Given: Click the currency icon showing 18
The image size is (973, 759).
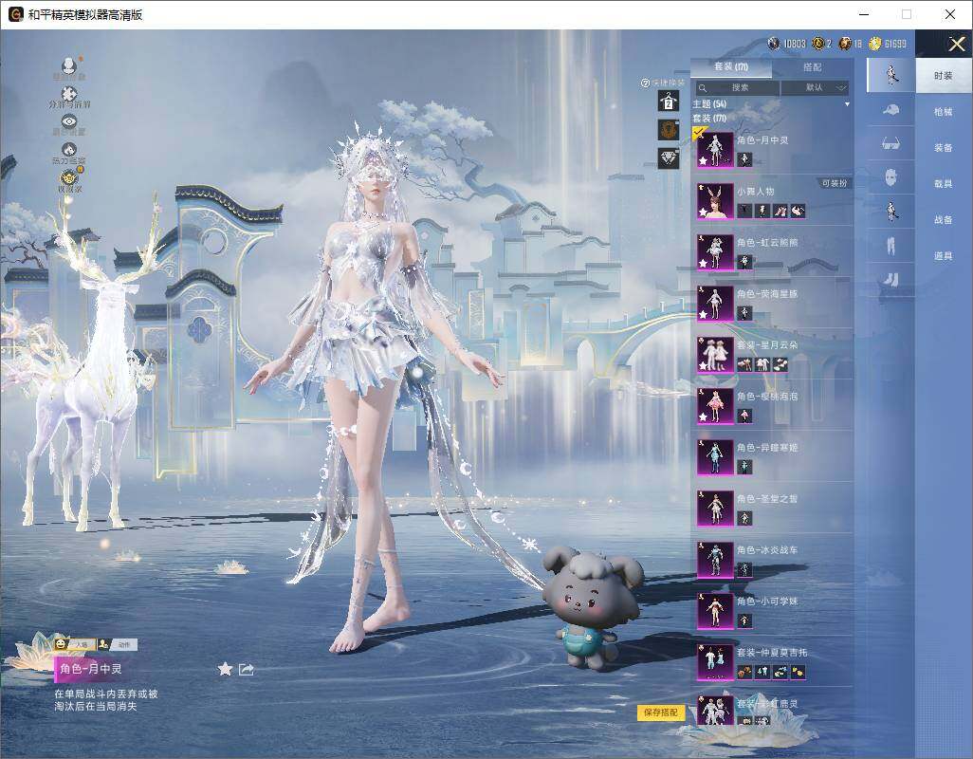Looking at the screenshot, I should [845, 44].
